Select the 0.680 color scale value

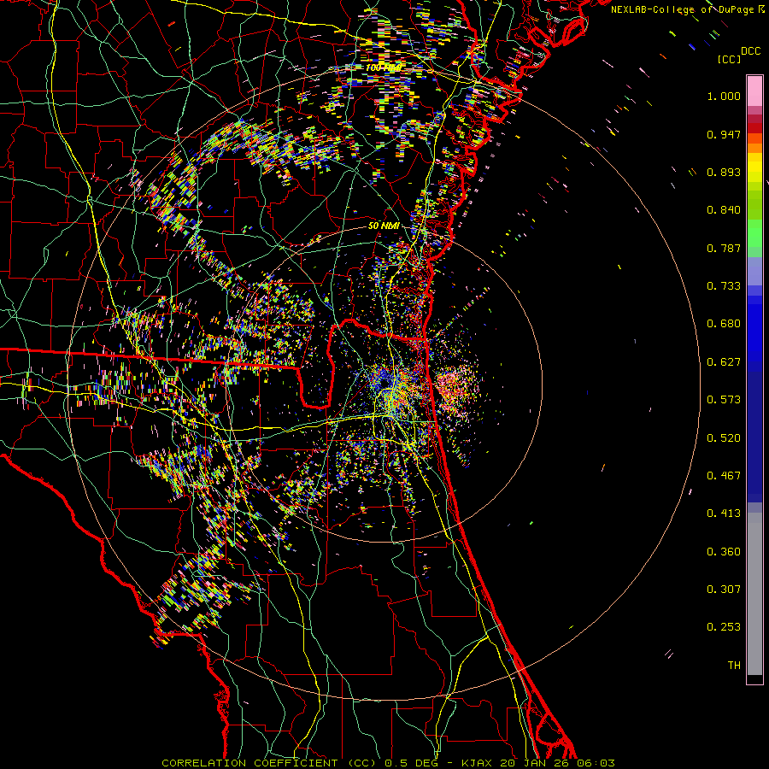pyautogui.click(x=724, y=324)
